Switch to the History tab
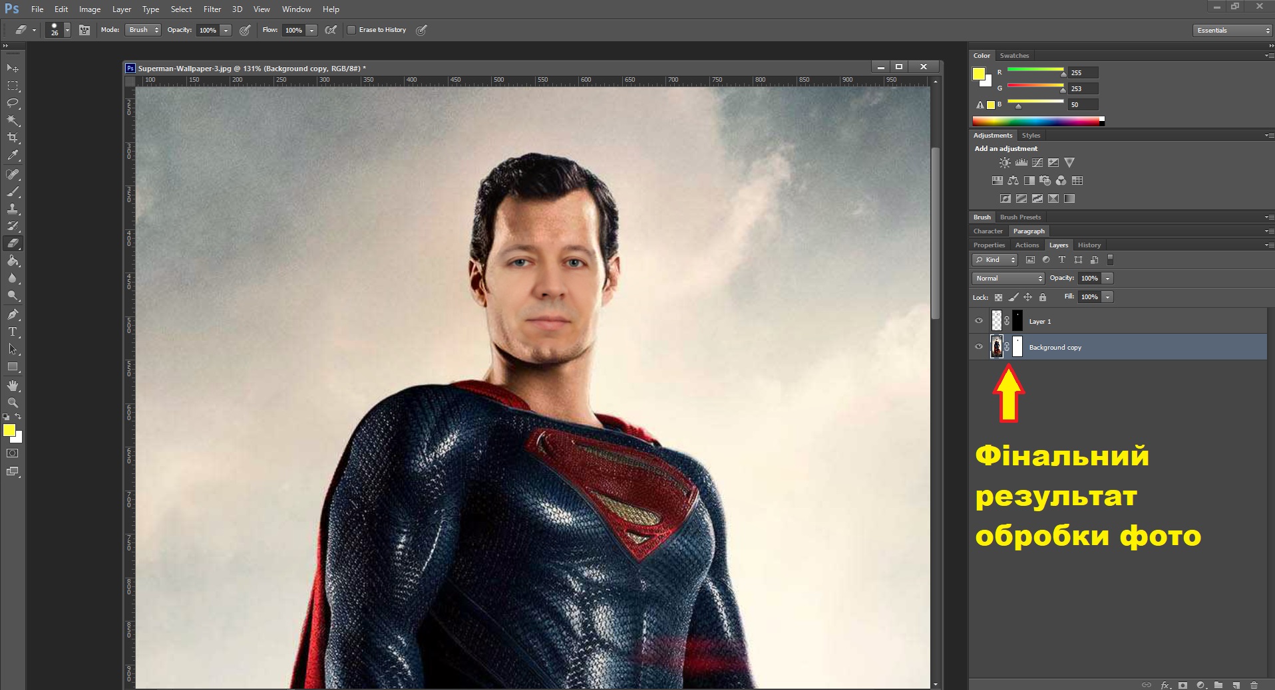Screen dimensions: 1275x690 (1089, 245)
